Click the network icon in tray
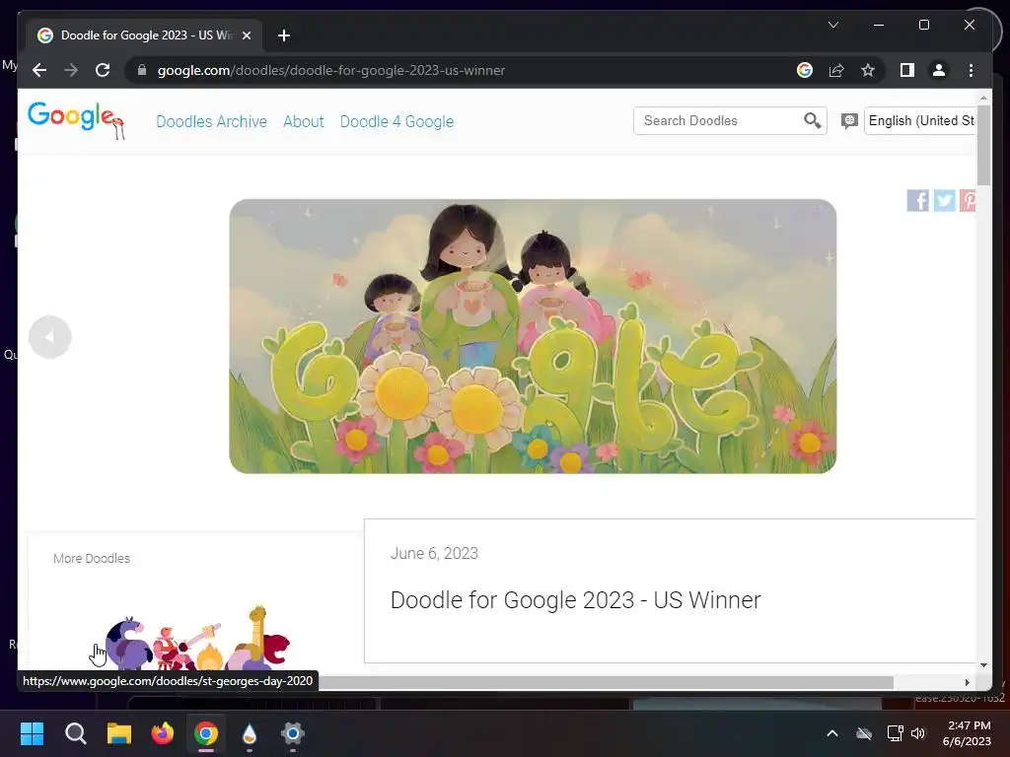The width and height of the screenshot is (1010, 757). (895, 733)
